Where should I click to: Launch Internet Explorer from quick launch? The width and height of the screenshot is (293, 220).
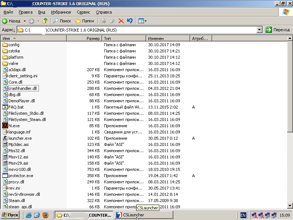click(x=28, y=215)
